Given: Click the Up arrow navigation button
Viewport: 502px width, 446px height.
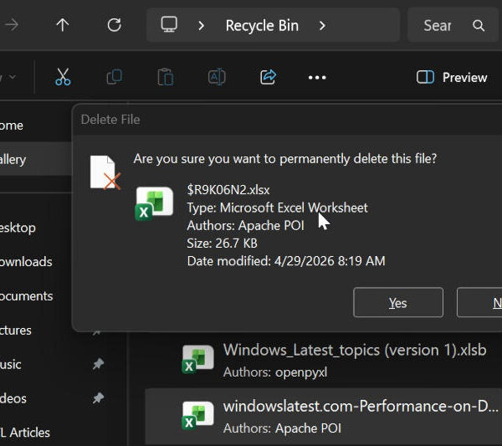Looking at the screenshot, I should click(63, 25).
